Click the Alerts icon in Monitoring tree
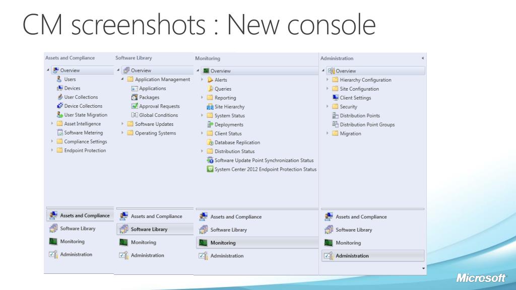The image size is (516, 290). (210, 80)
